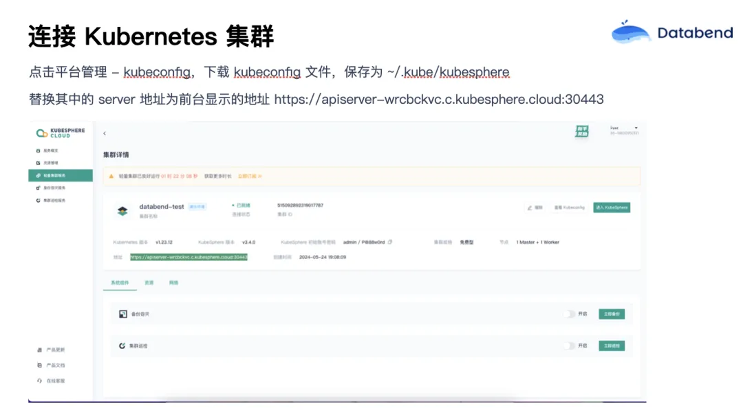Select the highlighted 轻量集群服务 sidebar entry
The width and height of the screenshot is (743, 415).
point(61,176)
